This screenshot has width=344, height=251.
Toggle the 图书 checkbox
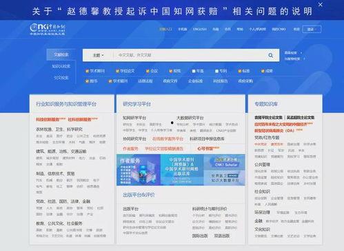click(88, 81)
